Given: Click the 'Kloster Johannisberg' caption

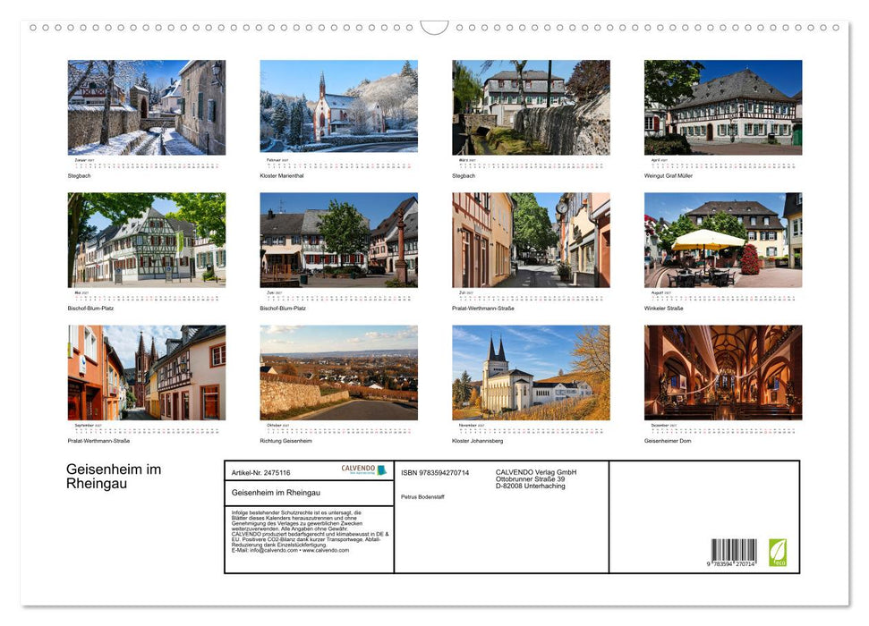Looking at the screenshot, I should [478, 441].
